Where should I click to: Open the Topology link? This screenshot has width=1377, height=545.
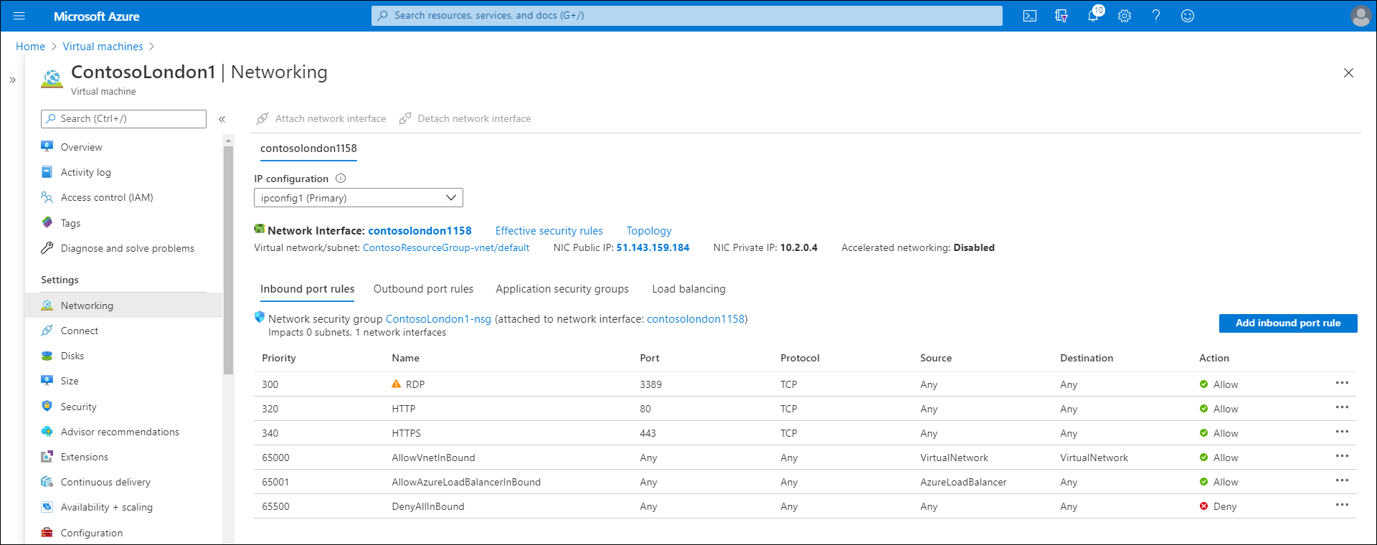tap(649, 231)
